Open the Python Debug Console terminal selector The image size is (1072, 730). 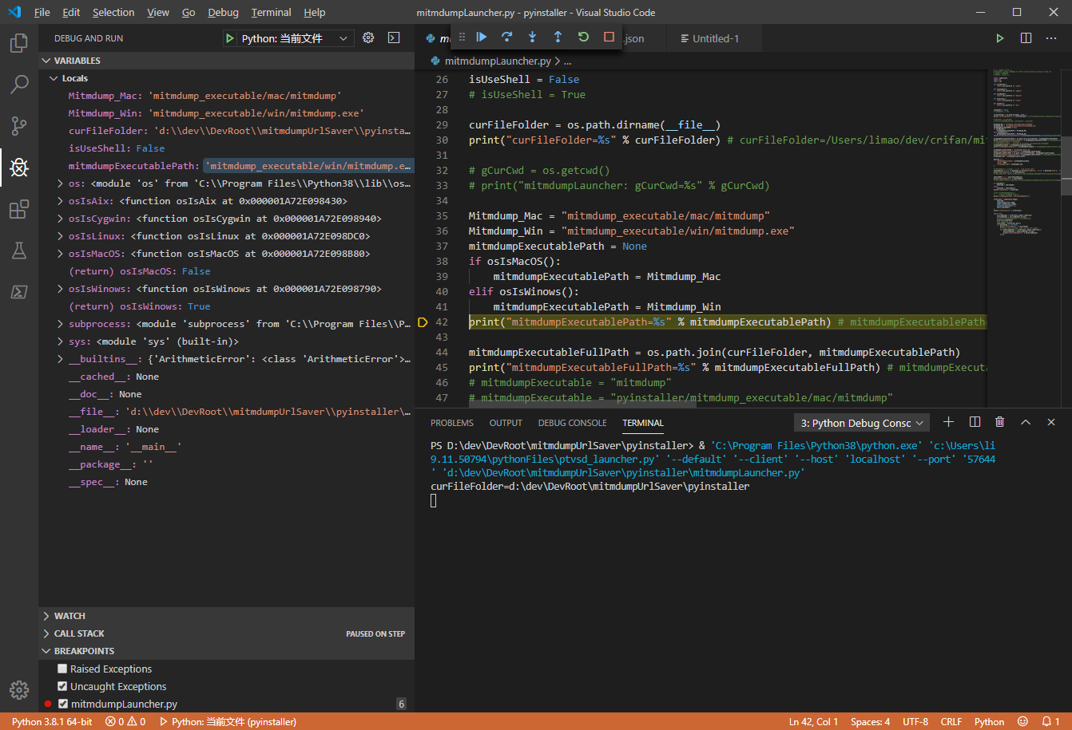tap(861, 423)
